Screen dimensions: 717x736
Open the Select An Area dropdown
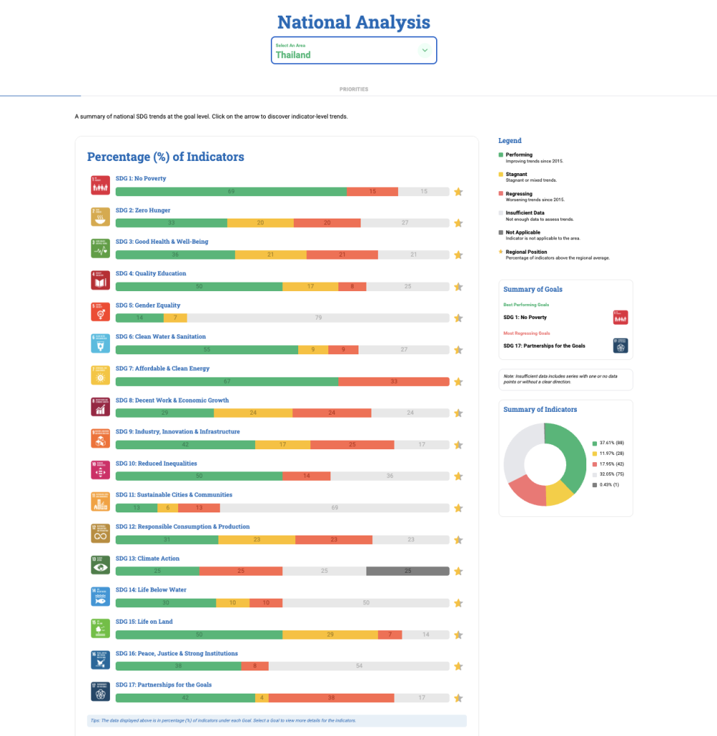tap(353, 50)
